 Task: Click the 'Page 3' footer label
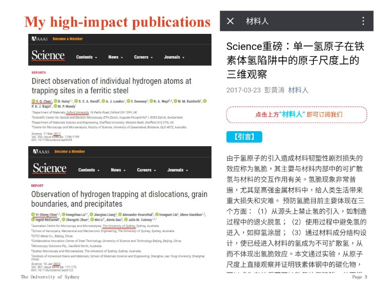click(x=359, y=277)
